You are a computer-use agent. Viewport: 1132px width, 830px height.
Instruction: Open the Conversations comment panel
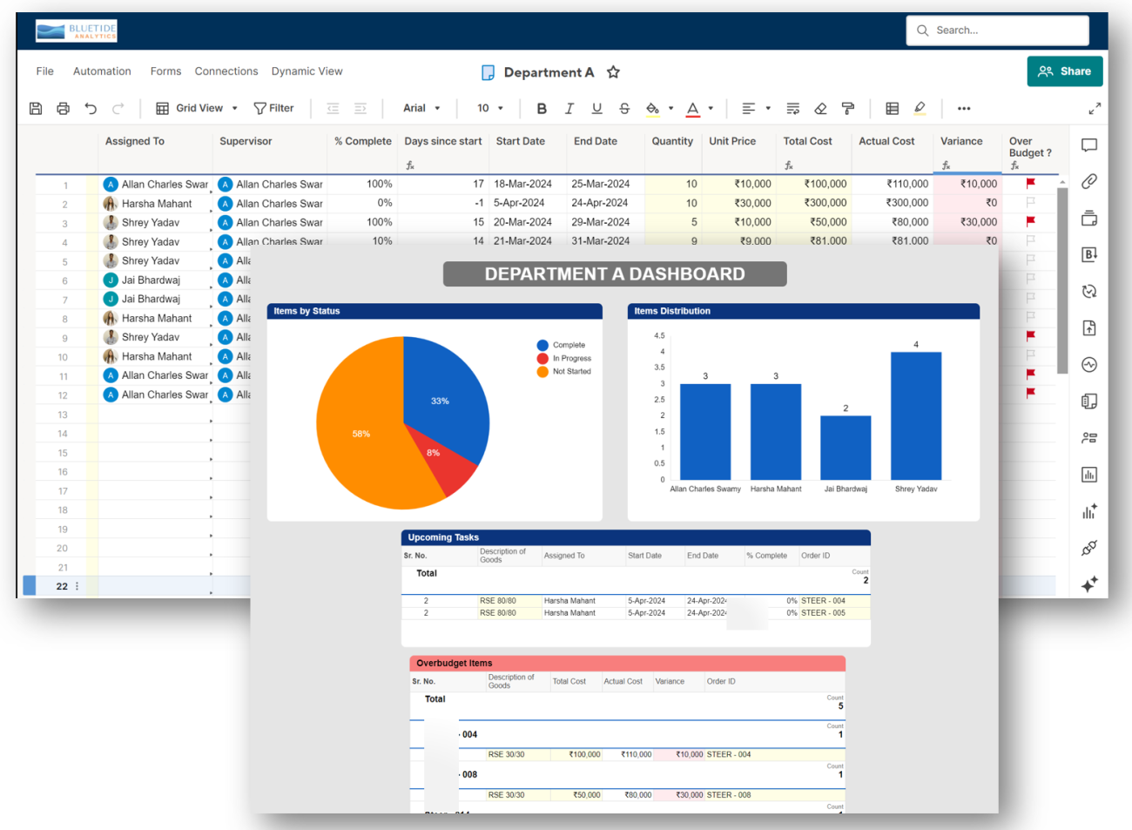(x=1089, y=145)
